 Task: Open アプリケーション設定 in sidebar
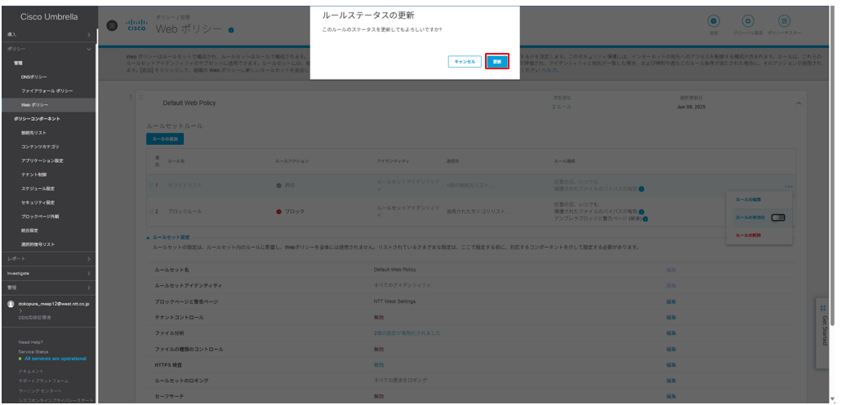(42, 161)
